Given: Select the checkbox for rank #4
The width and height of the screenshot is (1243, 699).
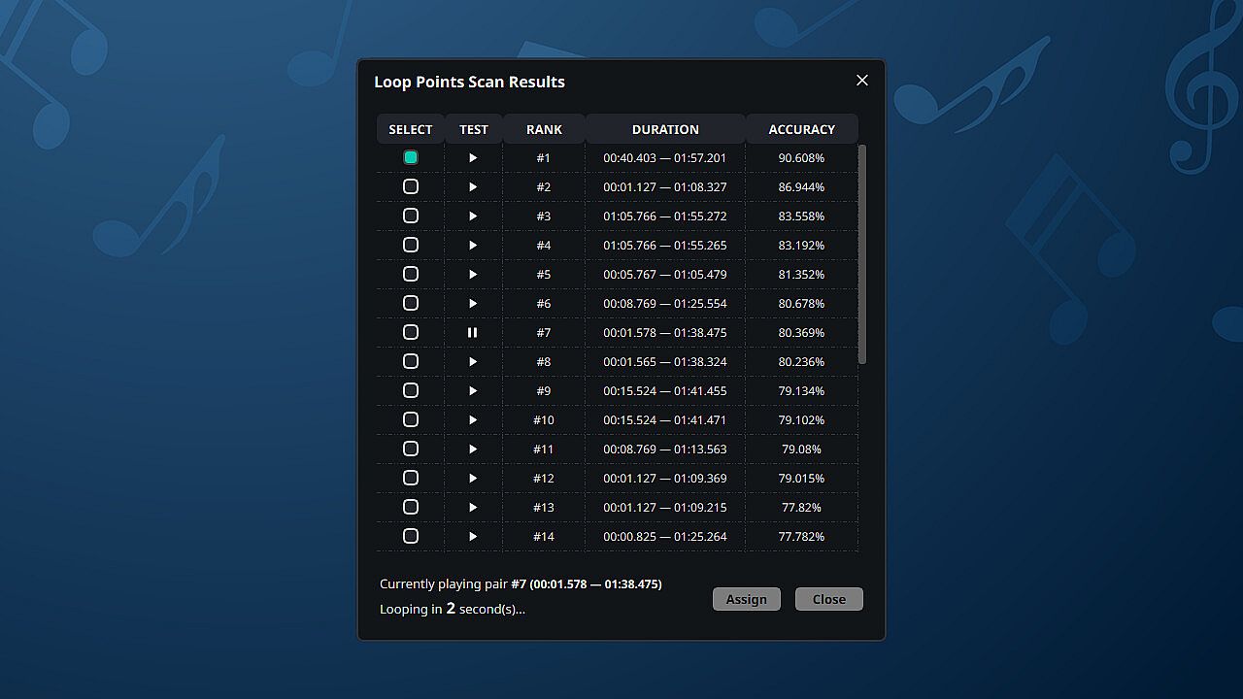Looking at the screenshot, I should [411, 245].
